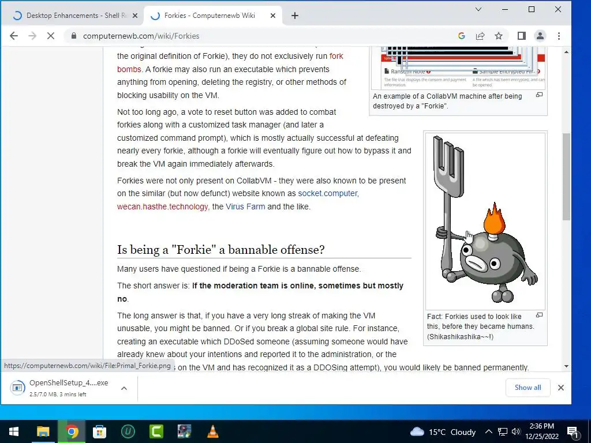The width and height of the screenshot is (591, 443).
Task: Click the "Is being a Forkie" section heading
Action: [x=221, y=249]
